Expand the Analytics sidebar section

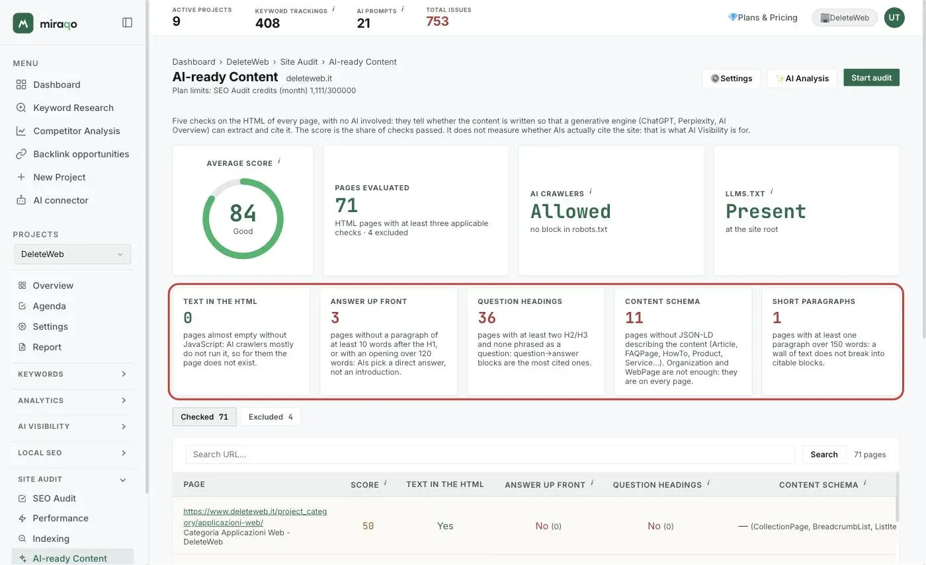(73, 400)
